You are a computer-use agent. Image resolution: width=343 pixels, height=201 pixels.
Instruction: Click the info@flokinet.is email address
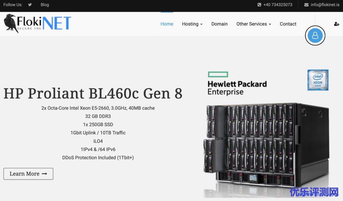tap(325, 5)
